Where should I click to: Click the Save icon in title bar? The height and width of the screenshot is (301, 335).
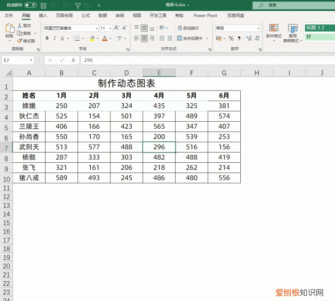[x=43, y=5]
